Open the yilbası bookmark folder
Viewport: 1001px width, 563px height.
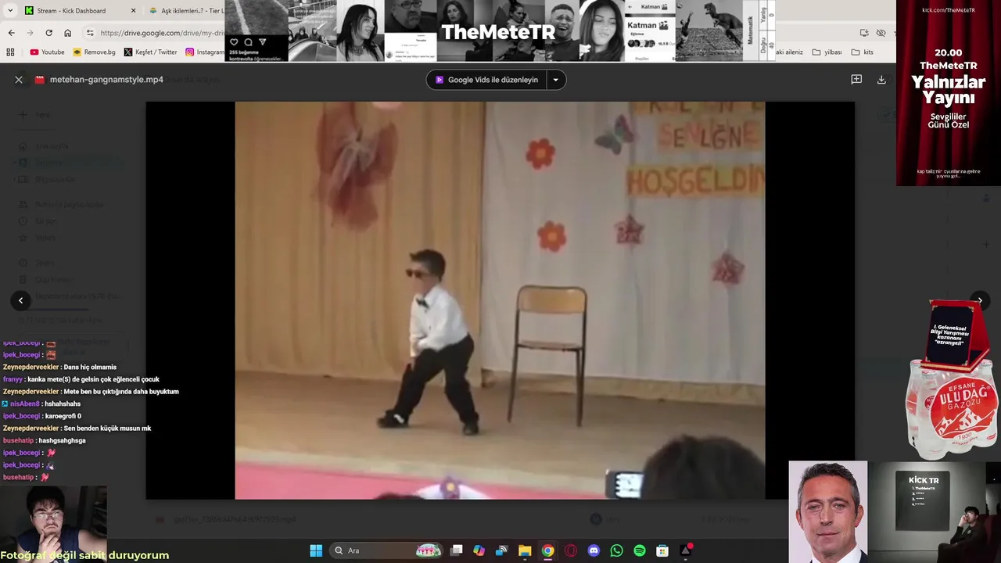(827, 52)
